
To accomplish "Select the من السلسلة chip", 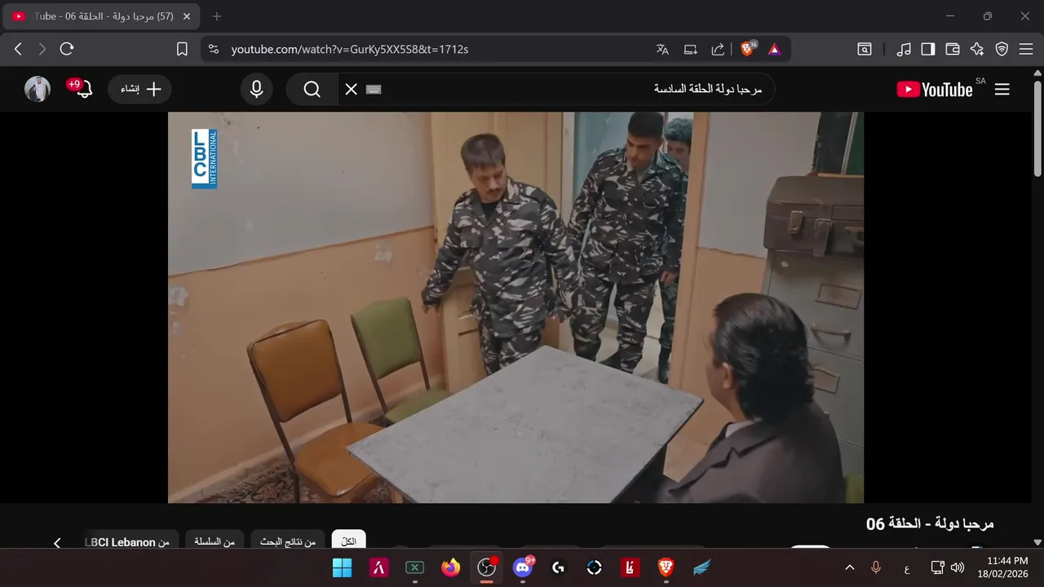I will [x=215, y=541].
